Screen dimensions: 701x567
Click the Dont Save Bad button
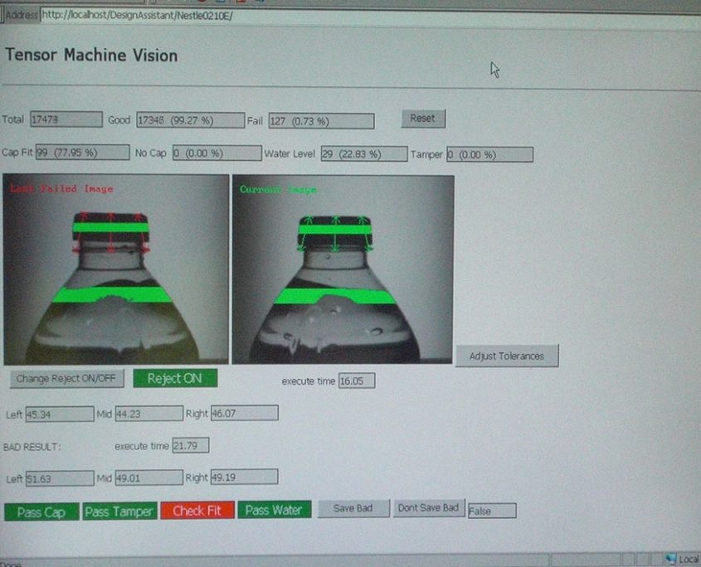click(429, 509)
